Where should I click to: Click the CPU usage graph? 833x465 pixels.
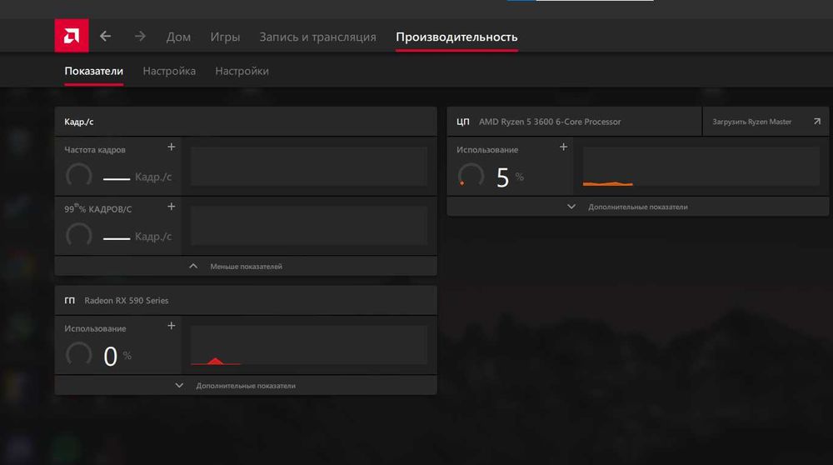click(701, 167)
